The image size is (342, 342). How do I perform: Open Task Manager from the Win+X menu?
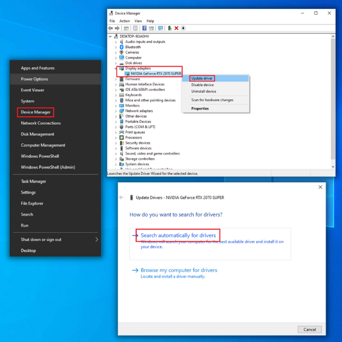tap(55, 181)
